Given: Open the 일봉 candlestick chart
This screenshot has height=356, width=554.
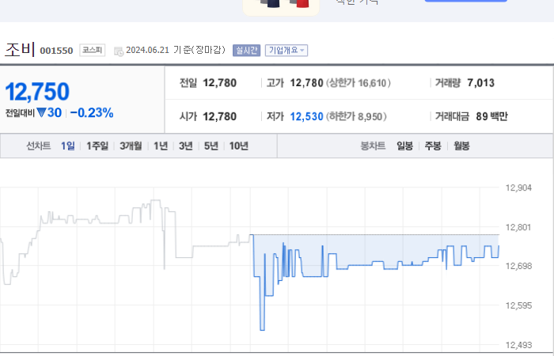Looking at the screenshot, I should click(x=405, y=146).
